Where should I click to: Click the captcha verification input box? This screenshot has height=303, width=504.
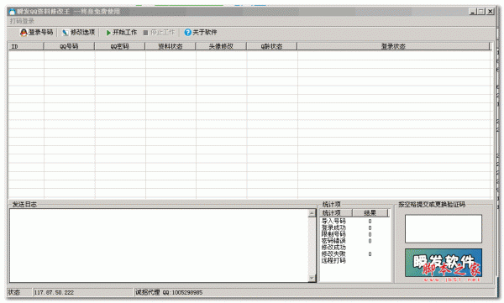coord(444,229)
